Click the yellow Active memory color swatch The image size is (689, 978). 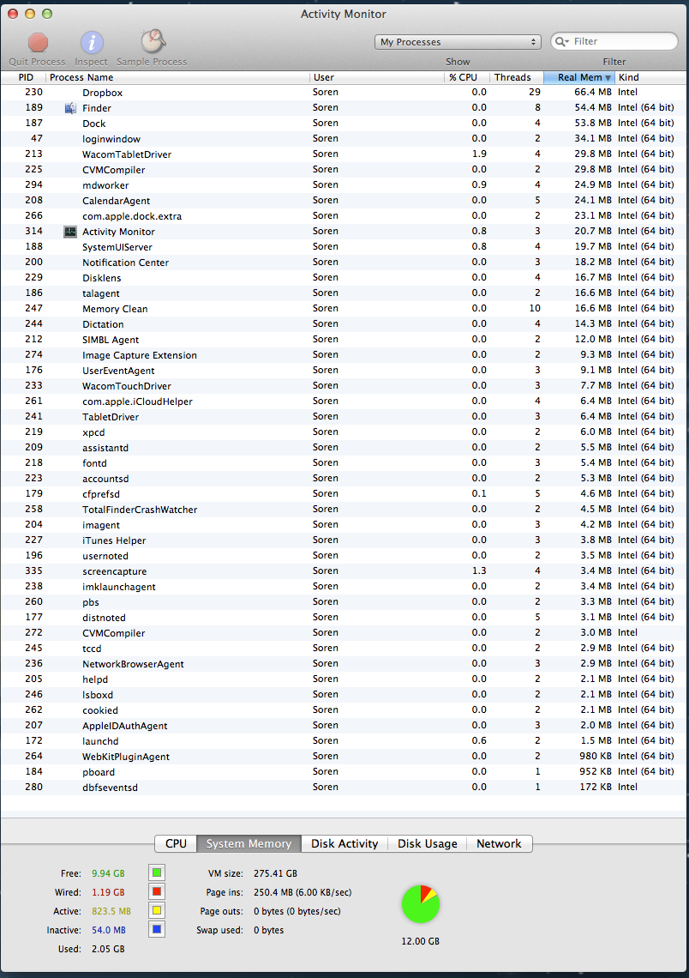[157, 910]
